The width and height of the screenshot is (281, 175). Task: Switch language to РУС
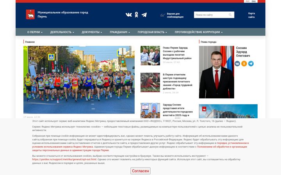247,1
